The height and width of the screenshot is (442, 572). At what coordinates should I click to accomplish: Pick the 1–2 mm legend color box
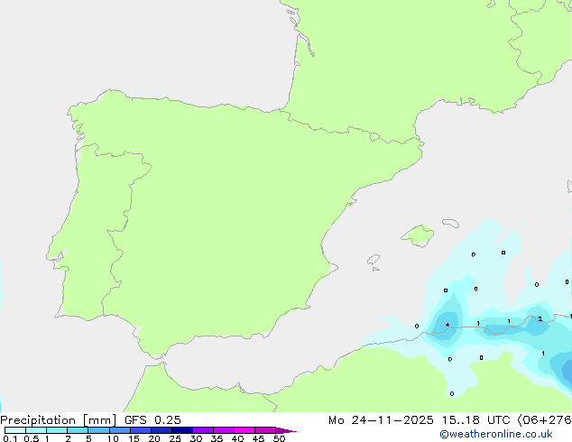[57, 430]
